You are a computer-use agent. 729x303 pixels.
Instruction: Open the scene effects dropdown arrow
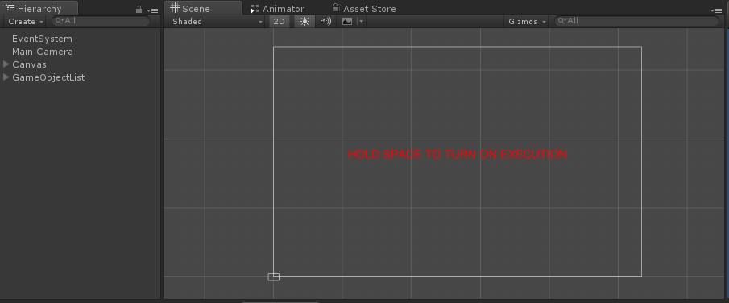361,22
